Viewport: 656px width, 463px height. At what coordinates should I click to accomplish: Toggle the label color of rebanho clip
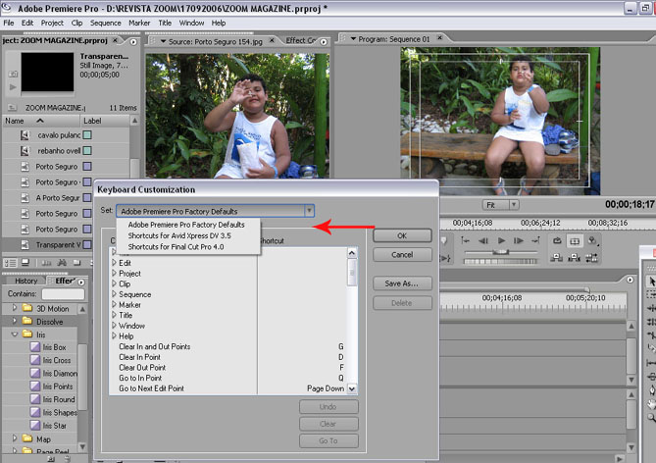pyautogui.click(x=87, y=150)
